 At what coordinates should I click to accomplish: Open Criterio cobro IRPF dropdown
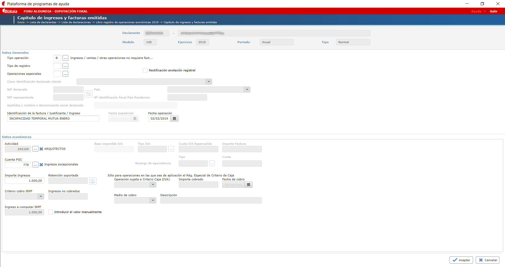(x=41, y=196)
